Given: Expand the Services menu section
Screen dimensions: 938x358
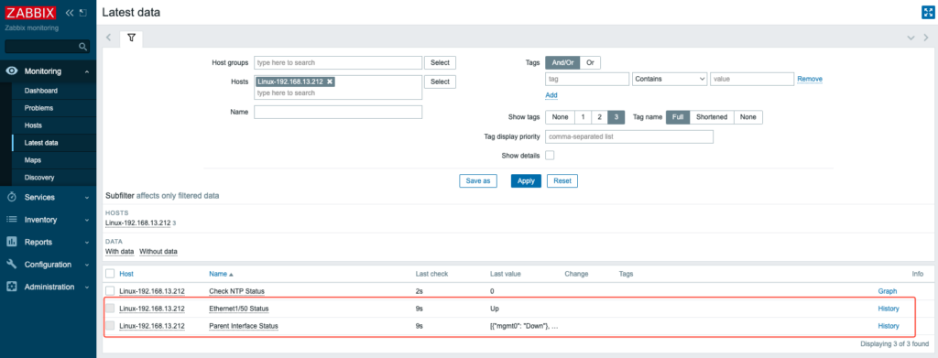Looking at the screenshot, I should (87, 197).
